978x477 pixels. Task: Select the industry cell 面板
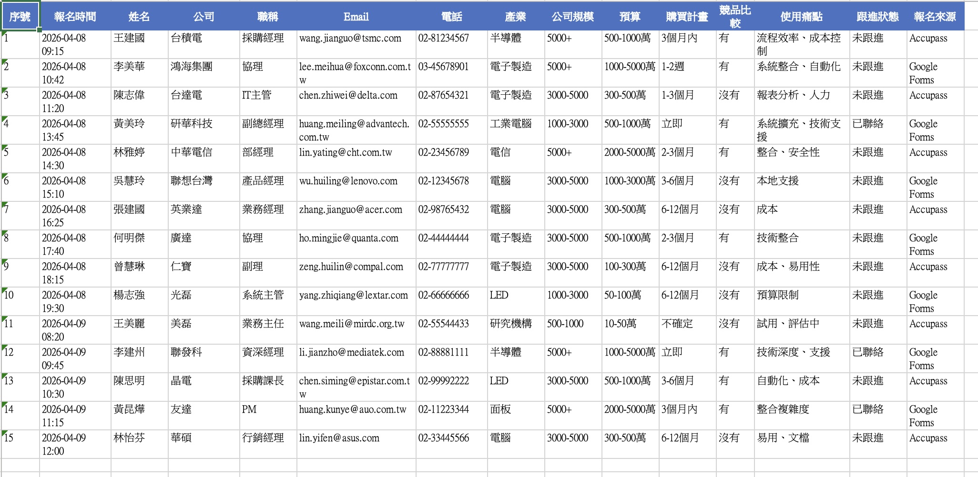point(516,416)
